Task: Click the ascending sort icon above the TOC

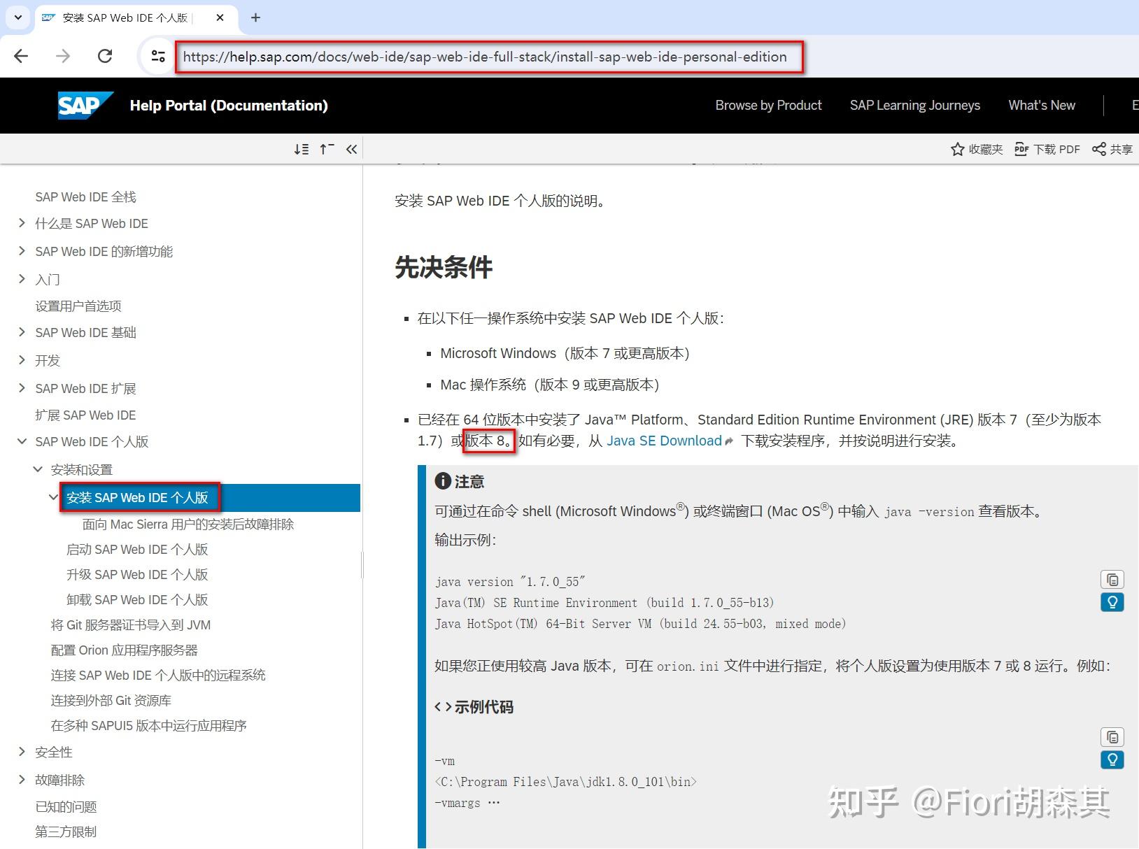Action: pos(327,149)
